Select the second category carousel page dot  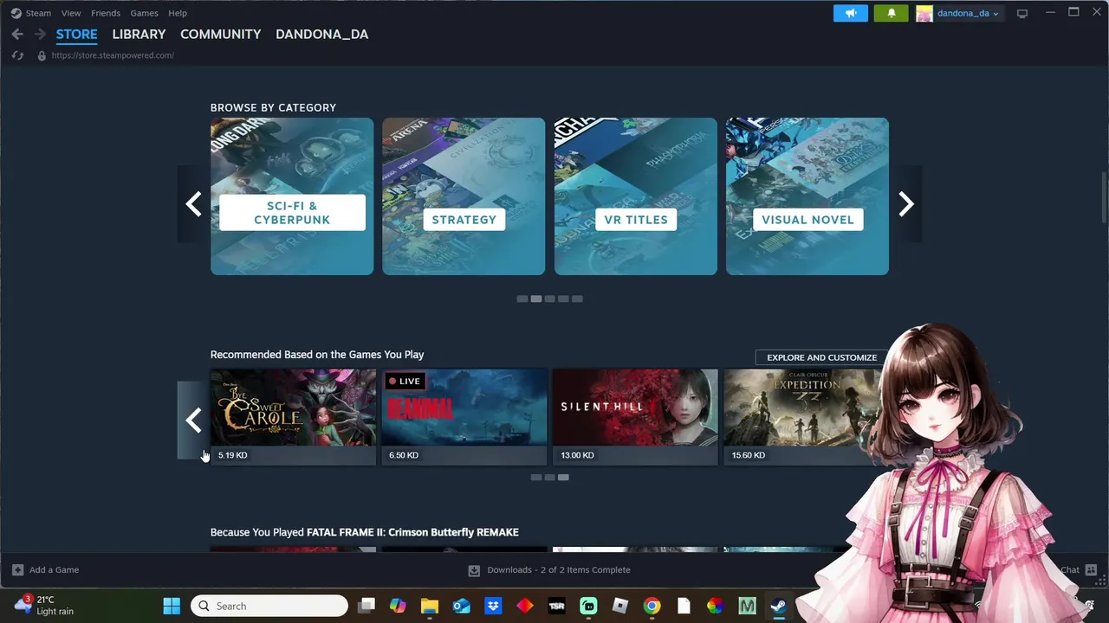(x=536, y=299)
